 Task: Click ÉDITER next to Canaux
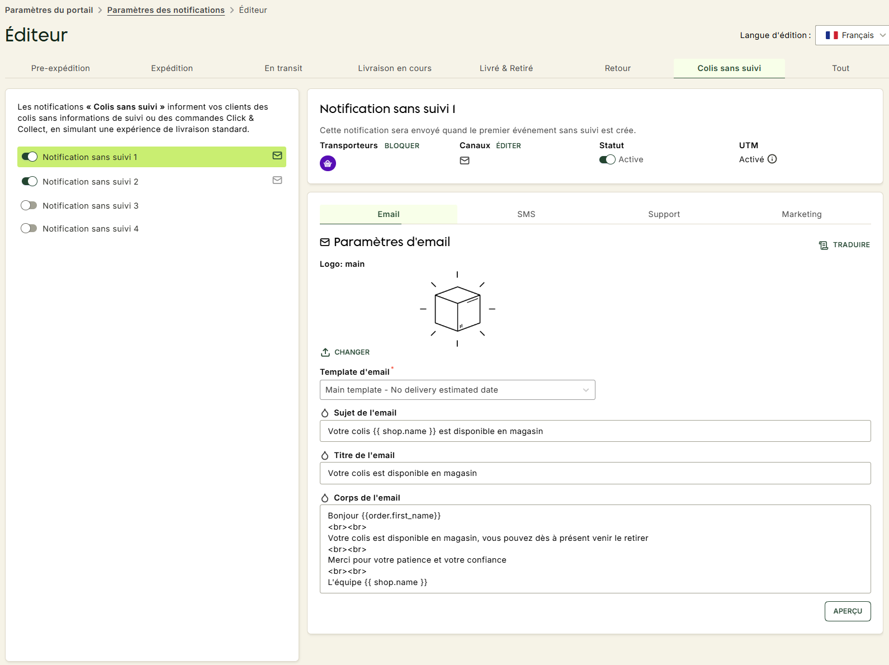pos(509,146)
